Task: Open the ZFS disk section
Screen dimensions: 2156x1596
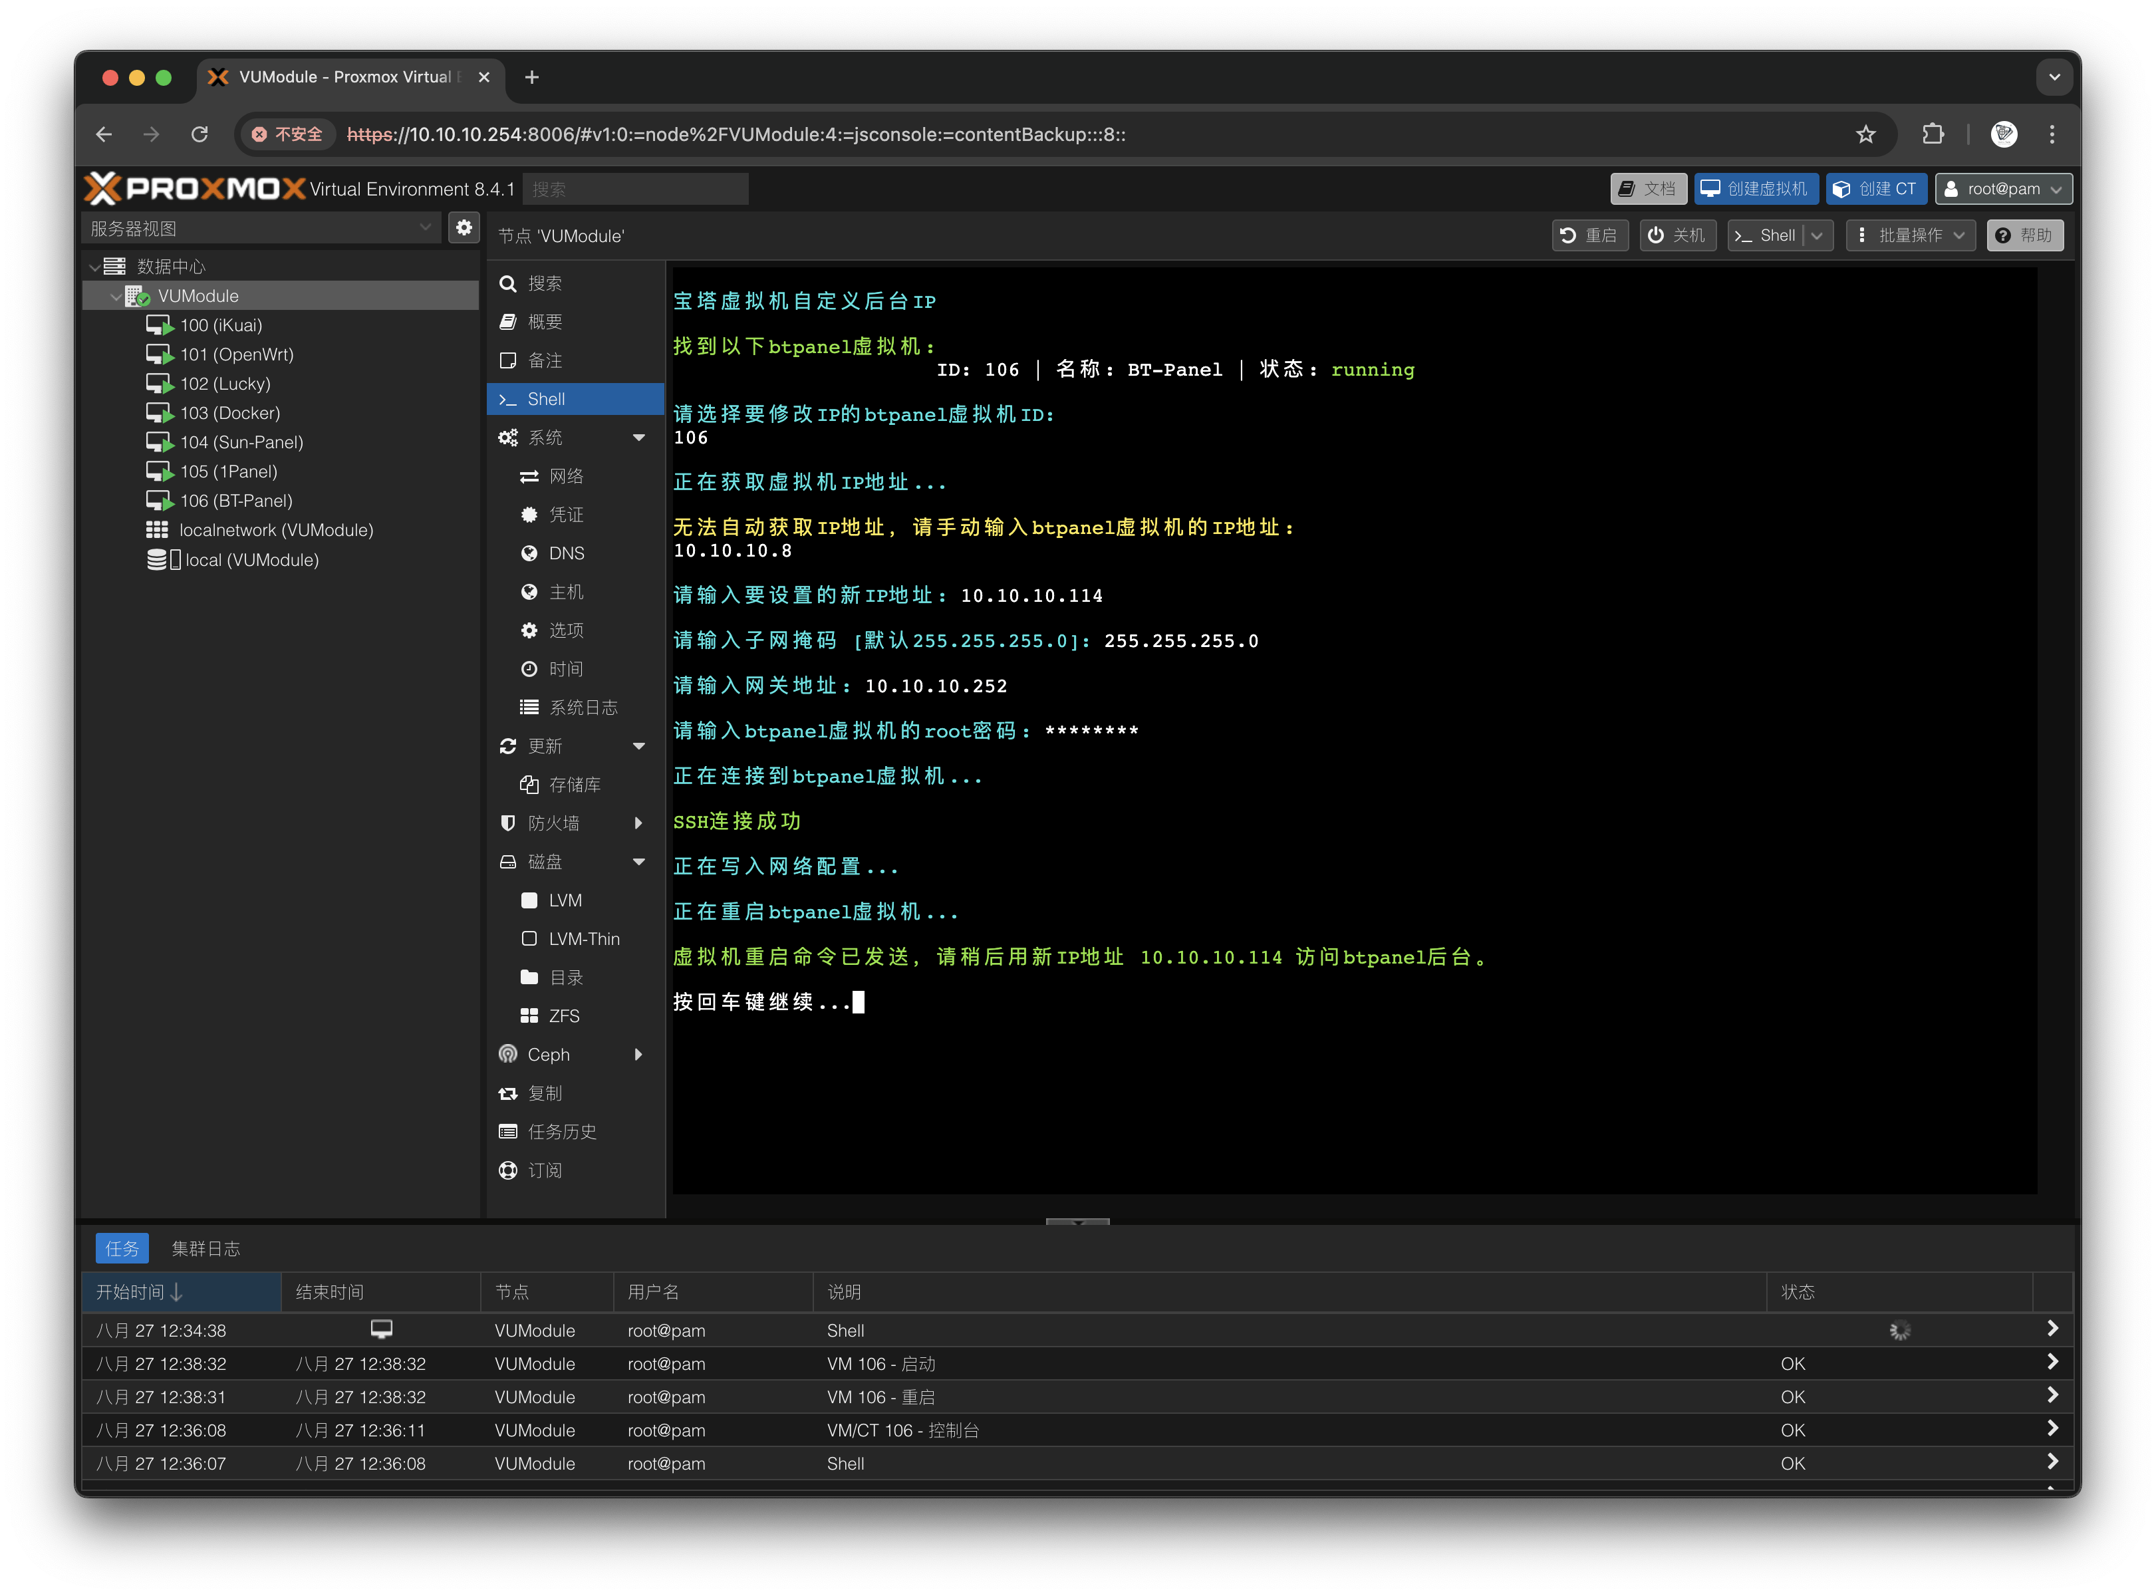Action: click(563, 1016)
